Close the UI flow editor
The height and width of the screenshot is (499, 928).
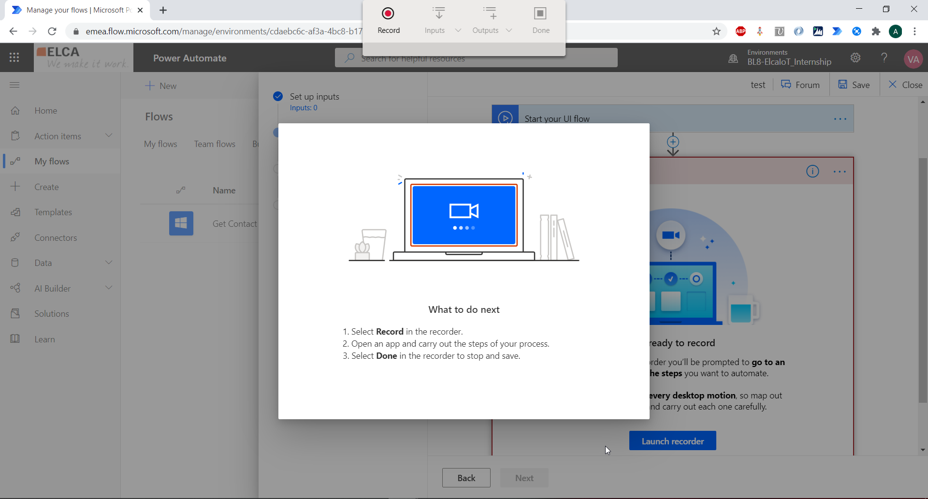(x=905, y=85)
